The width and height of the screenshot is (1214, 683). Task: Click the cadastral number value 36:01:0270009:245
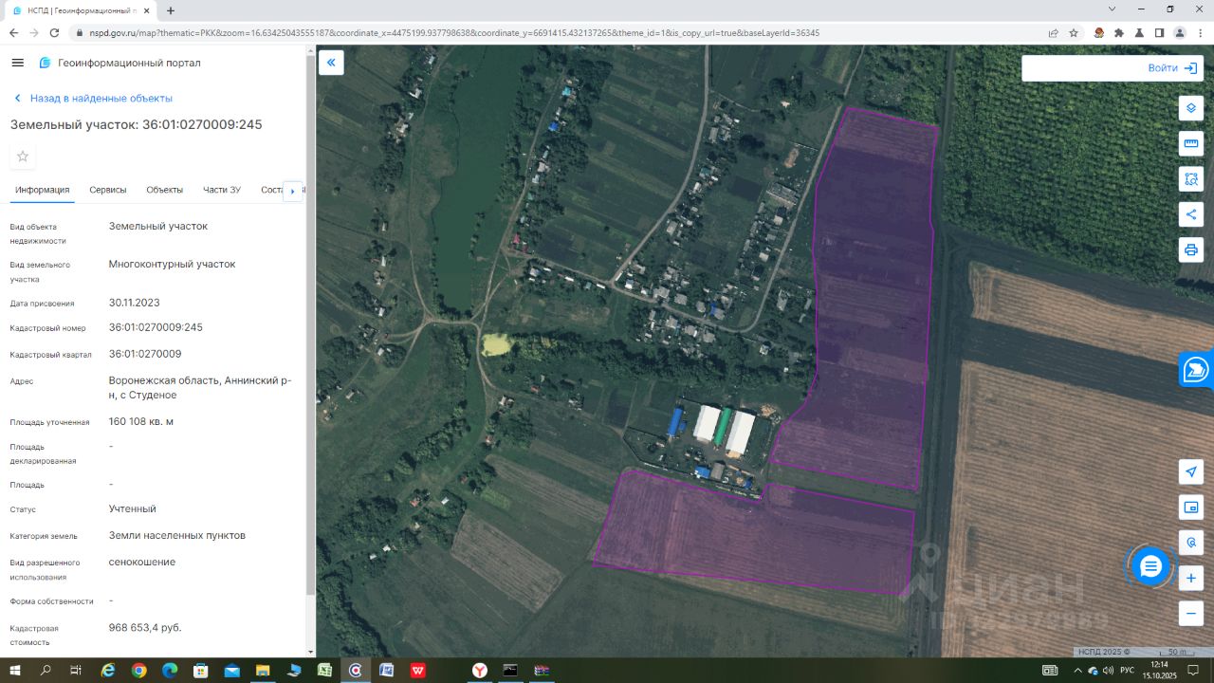(156, 327)
